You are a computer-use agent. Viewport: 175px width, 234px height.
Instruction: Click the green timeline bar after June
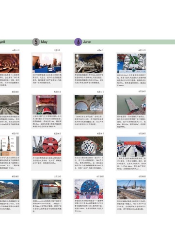(x=133, y=42)
